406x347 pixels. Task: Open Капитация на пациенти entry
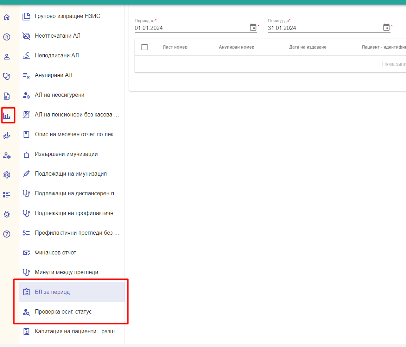(72, 331)
